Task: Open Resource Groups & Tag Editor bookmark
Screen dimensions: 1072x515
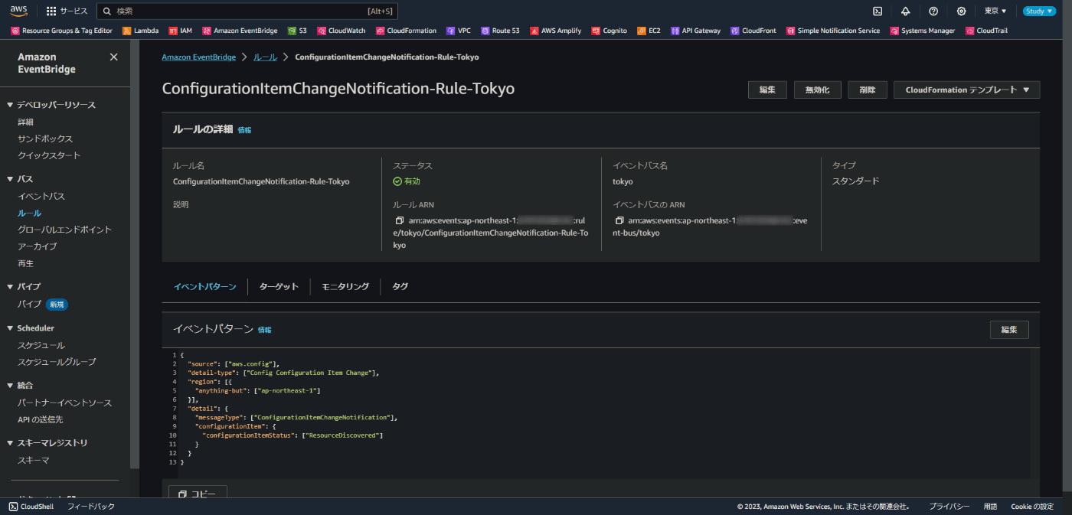Action: point(61,31)
